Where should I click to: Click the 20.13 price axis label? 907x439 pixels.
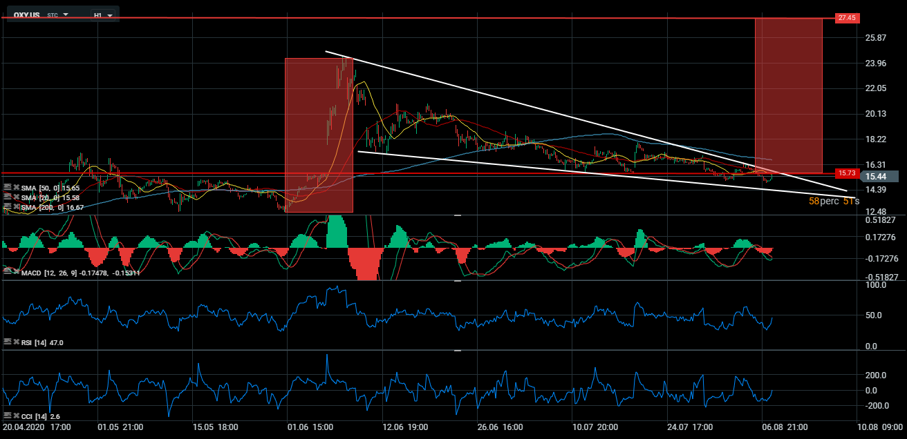coord(875,114)
